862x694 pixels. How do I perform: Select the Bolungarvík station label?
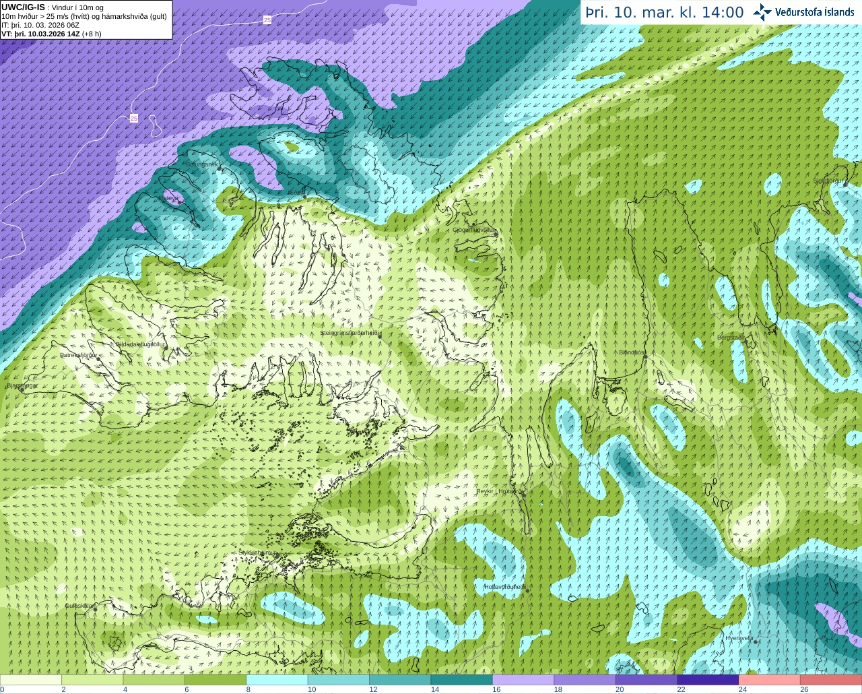[201, 164]
